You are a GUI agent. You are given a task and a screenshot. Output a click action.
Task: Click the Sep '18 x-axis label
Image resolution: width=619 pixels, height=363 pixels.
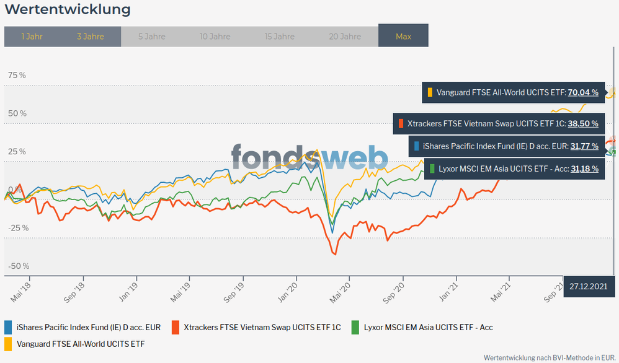click(74, 292)
